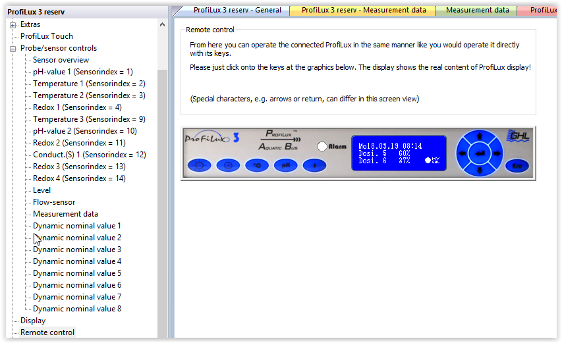
Task: Click the right arrow on the navigation pad
Action: pos(497,153)
